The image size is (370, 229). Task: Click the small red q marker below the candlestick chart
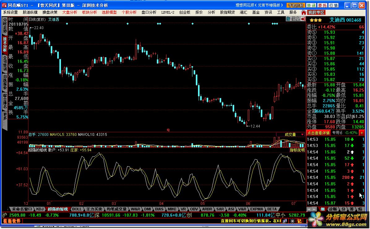pyautogui.click(x=168, y=130)
